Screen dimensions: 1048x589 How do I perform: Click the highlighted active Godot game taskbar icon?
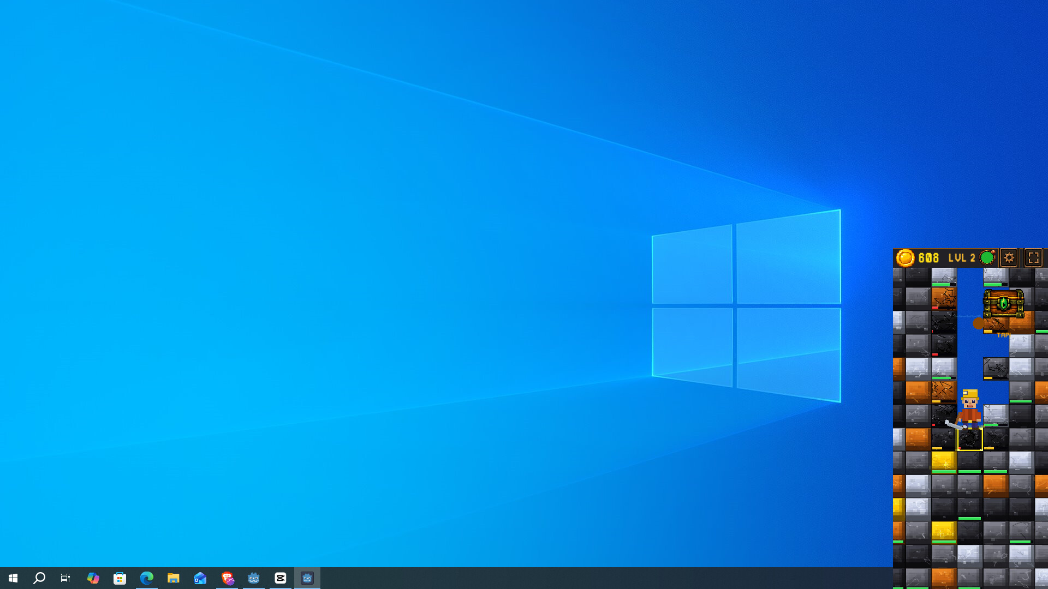(x=307, y=578)
